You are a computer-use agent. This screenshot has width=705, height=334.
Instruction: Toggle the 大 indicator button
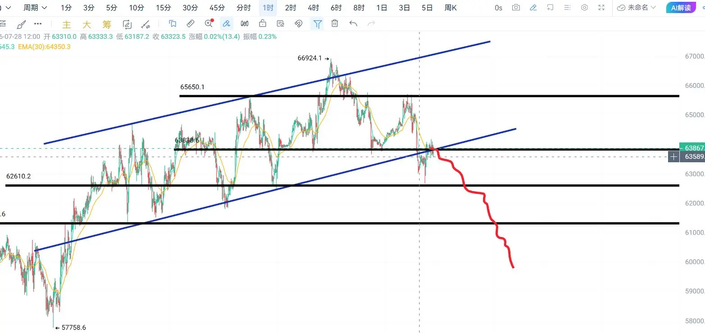tap(86, 24)
